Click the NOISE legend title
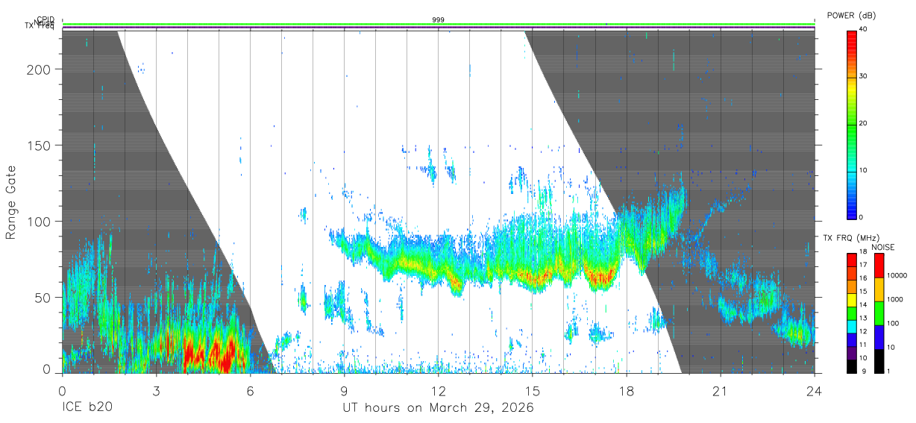Viewport: 916px width, 423px height. [882, 247]
